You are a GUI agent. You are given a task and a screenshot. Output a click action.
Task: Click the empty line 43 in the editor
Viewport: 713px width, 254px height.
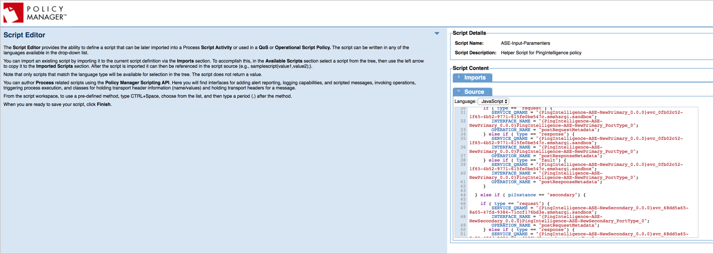pyautogui.click(x=543, y=191)
